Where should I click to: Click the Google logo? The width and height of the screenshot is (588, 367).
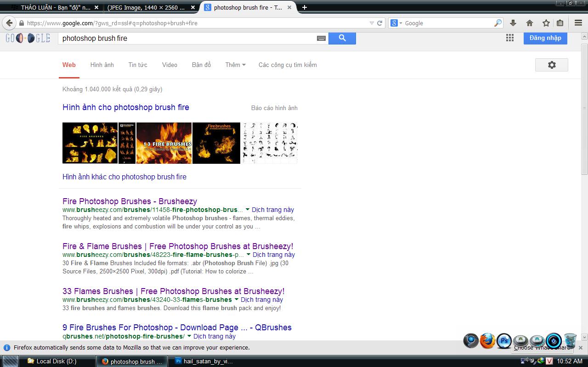pos(28,39)
